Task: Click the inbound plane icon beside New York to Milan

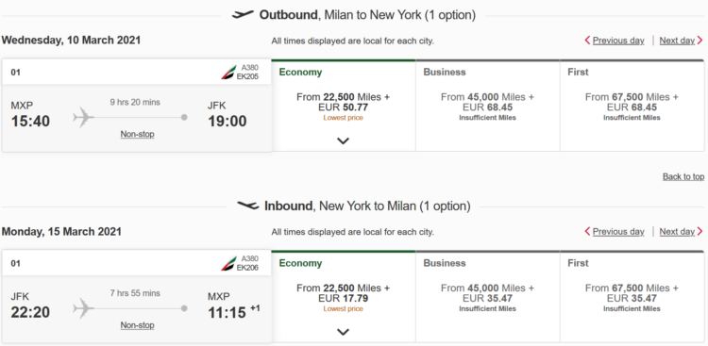Action: (248, 206)
